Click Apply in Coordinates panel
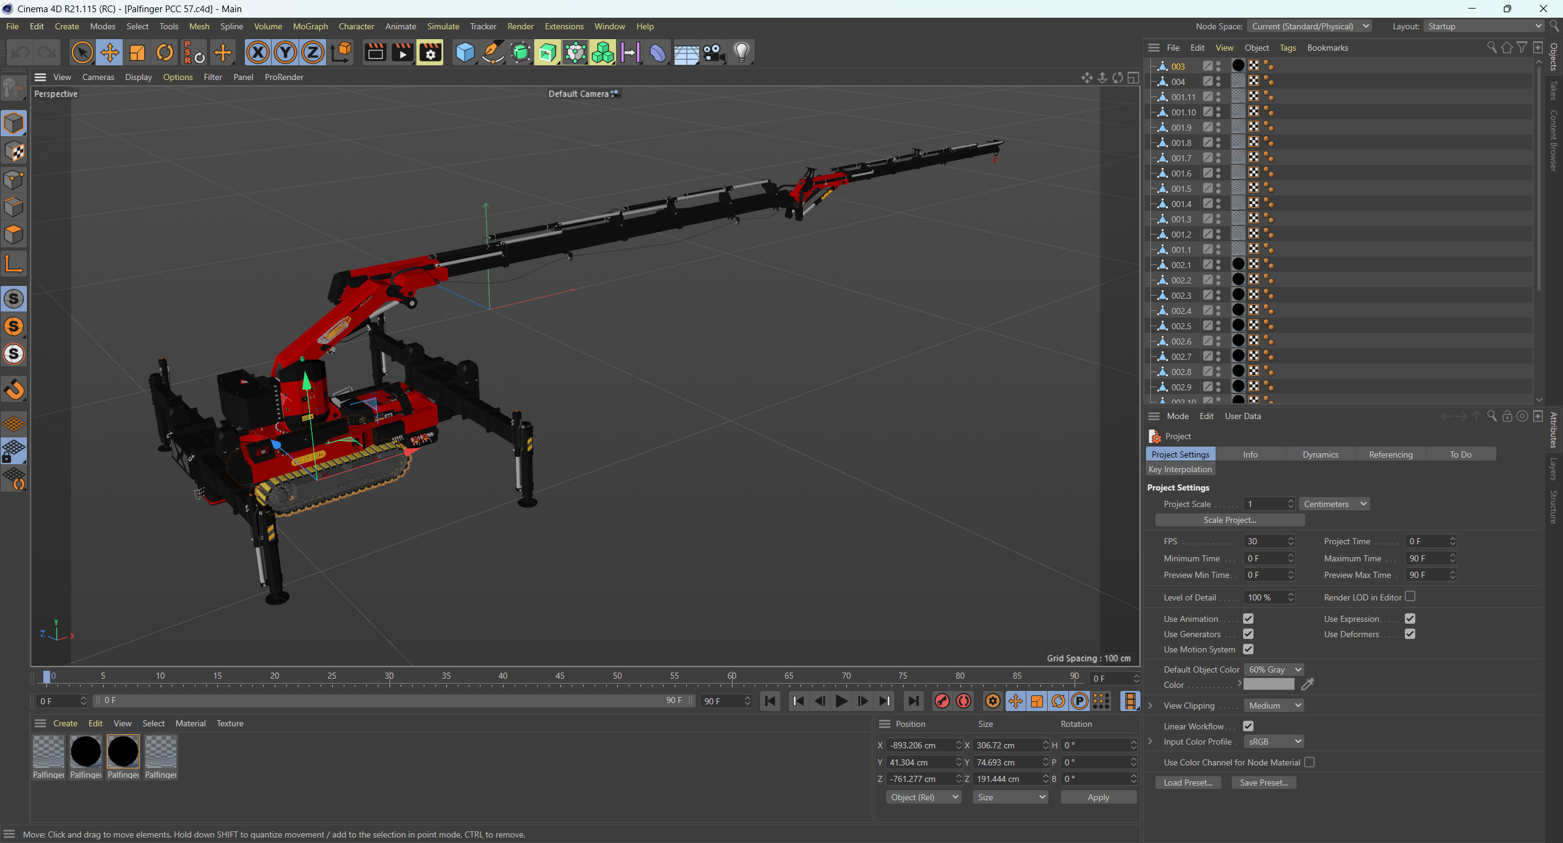Viewport: 1563px width, 843px height. 1098,797
